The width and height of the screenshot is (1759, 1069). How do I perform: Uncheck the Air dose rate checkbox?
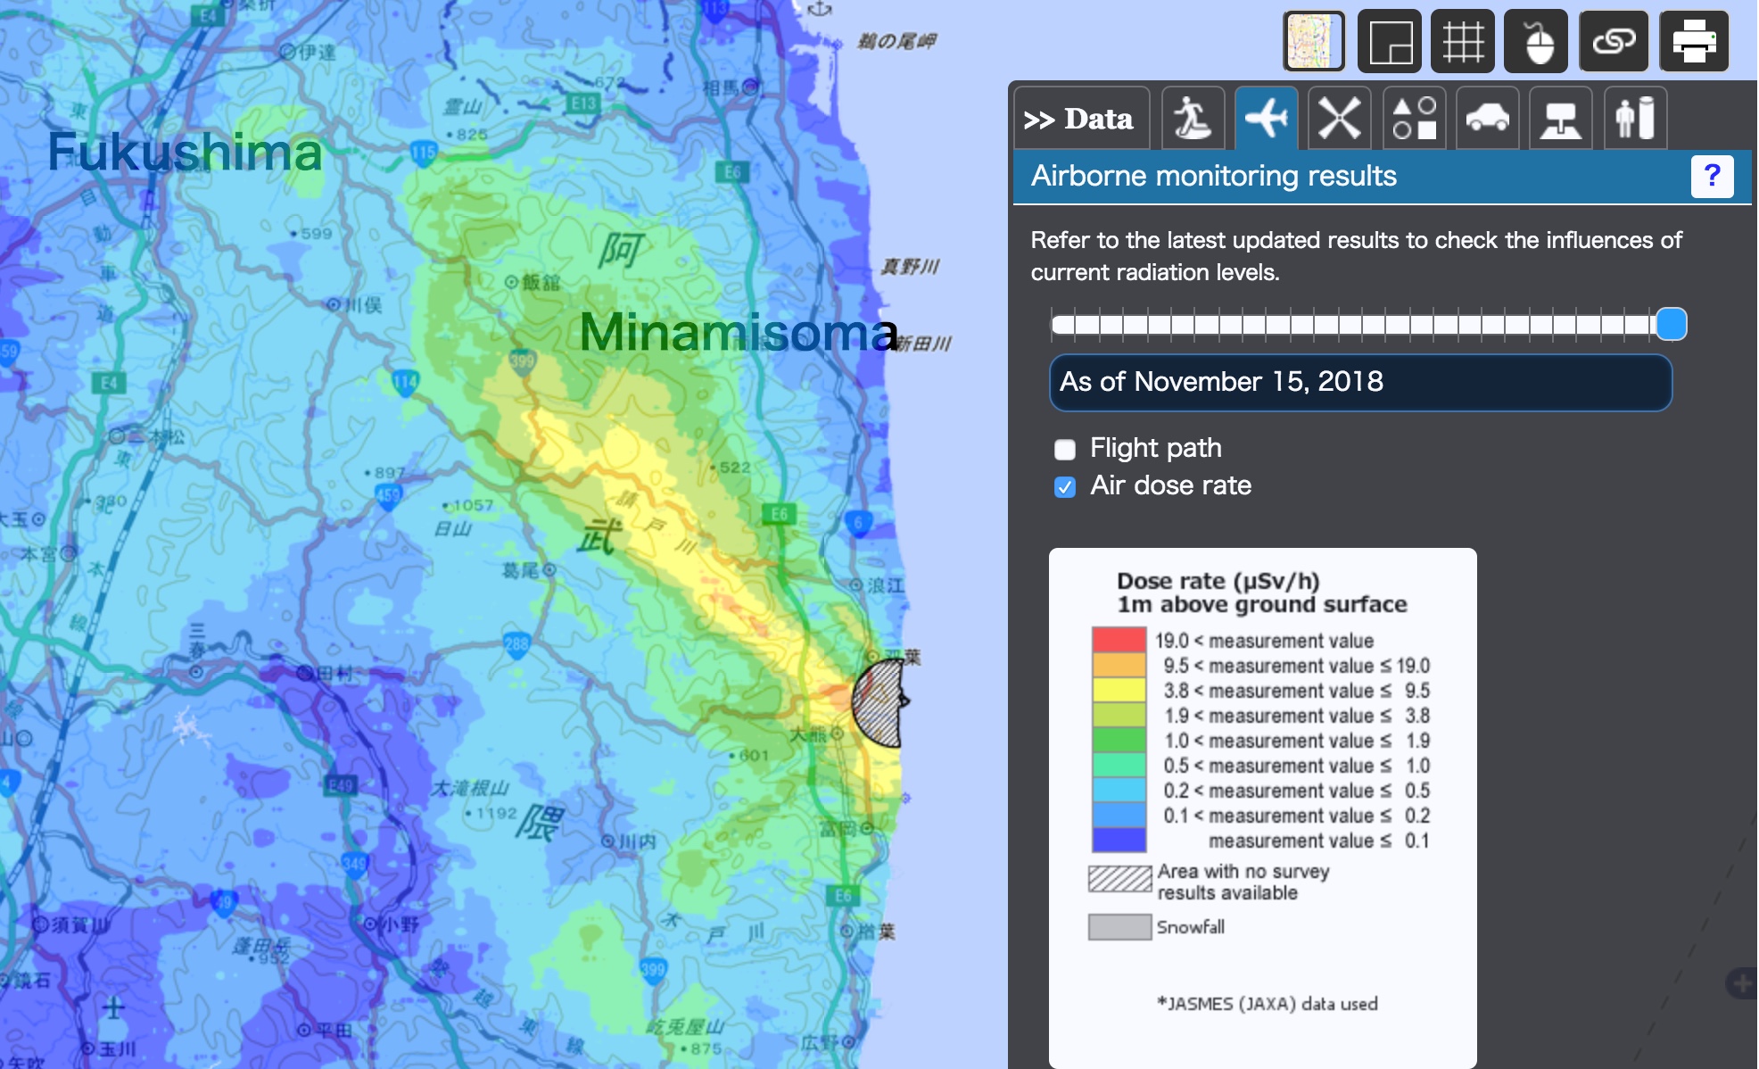click(1065, 487)
